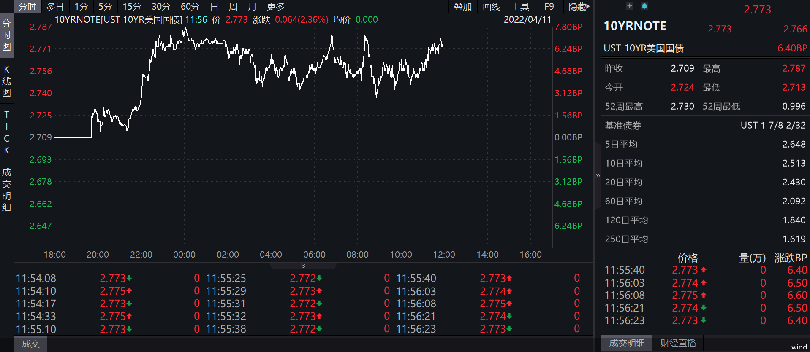Select the 5分 interval
Viewport: 810px width, 352px height.
point(105,7)
